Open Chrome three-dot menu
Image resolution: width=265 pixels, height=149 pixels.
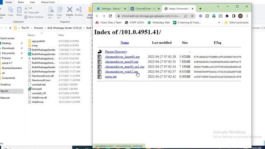tap(247, 16)
